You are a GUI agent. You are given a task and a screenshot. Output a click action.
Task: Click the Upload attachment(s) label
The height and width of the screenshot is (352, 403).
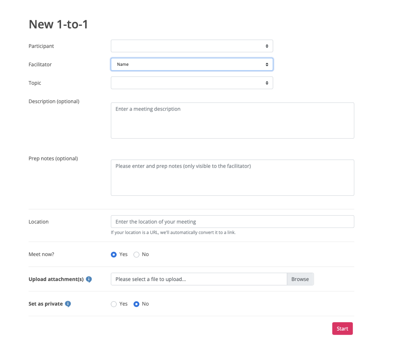(x=56, y=279)
